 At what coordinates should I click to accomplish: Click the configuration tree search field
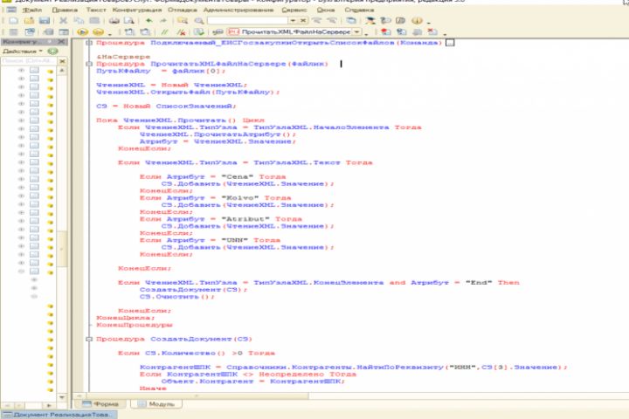(x=30, y=61)
